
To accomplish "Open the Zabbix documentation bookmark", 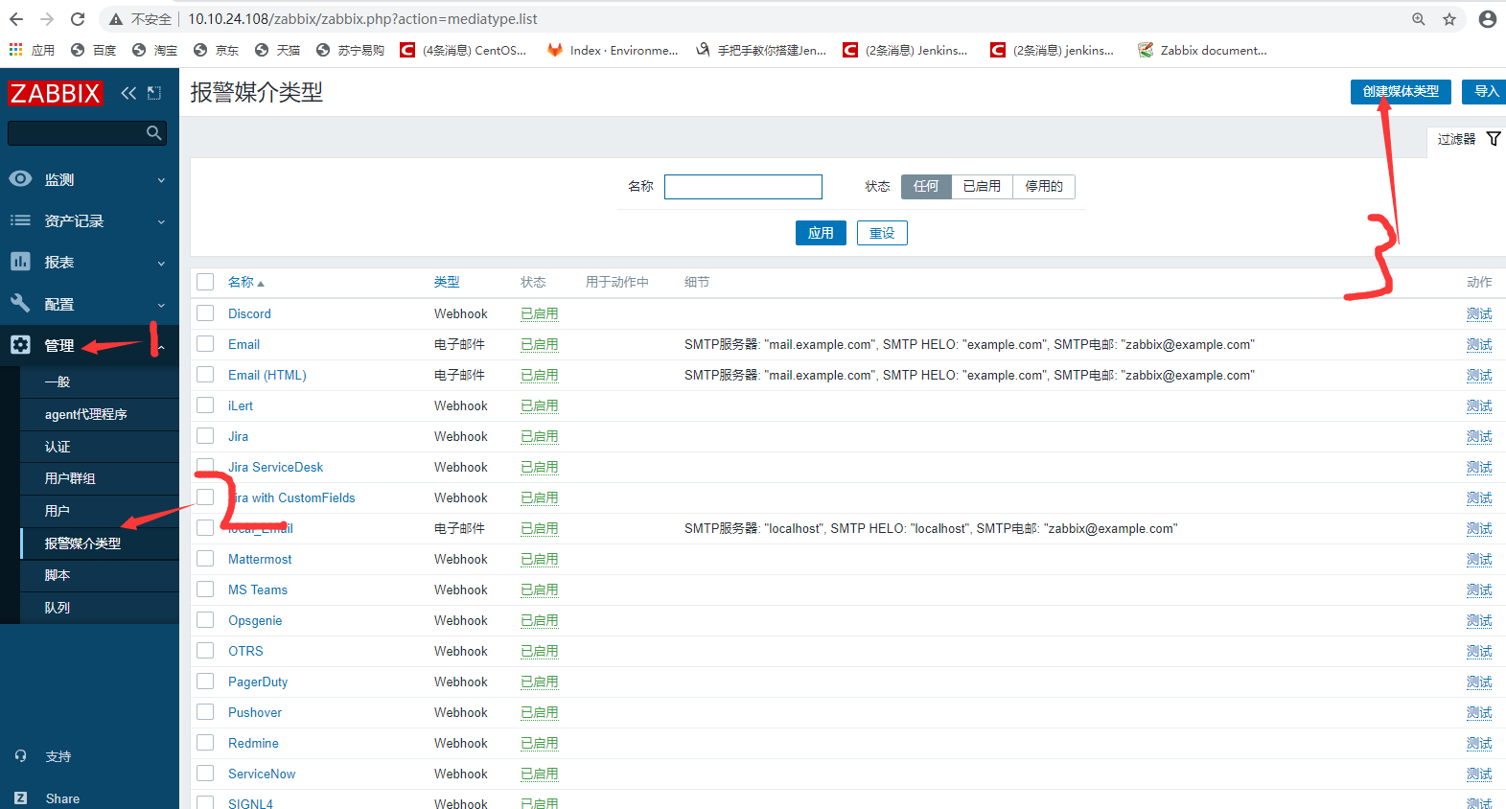I will pyautogui.click(x=1202, y=50).
